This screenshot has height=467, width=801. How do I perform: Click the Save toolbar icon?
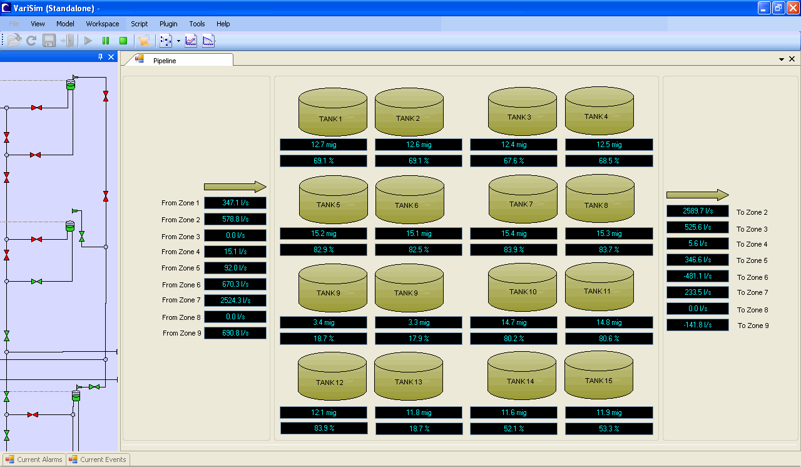tap(48, 40)
